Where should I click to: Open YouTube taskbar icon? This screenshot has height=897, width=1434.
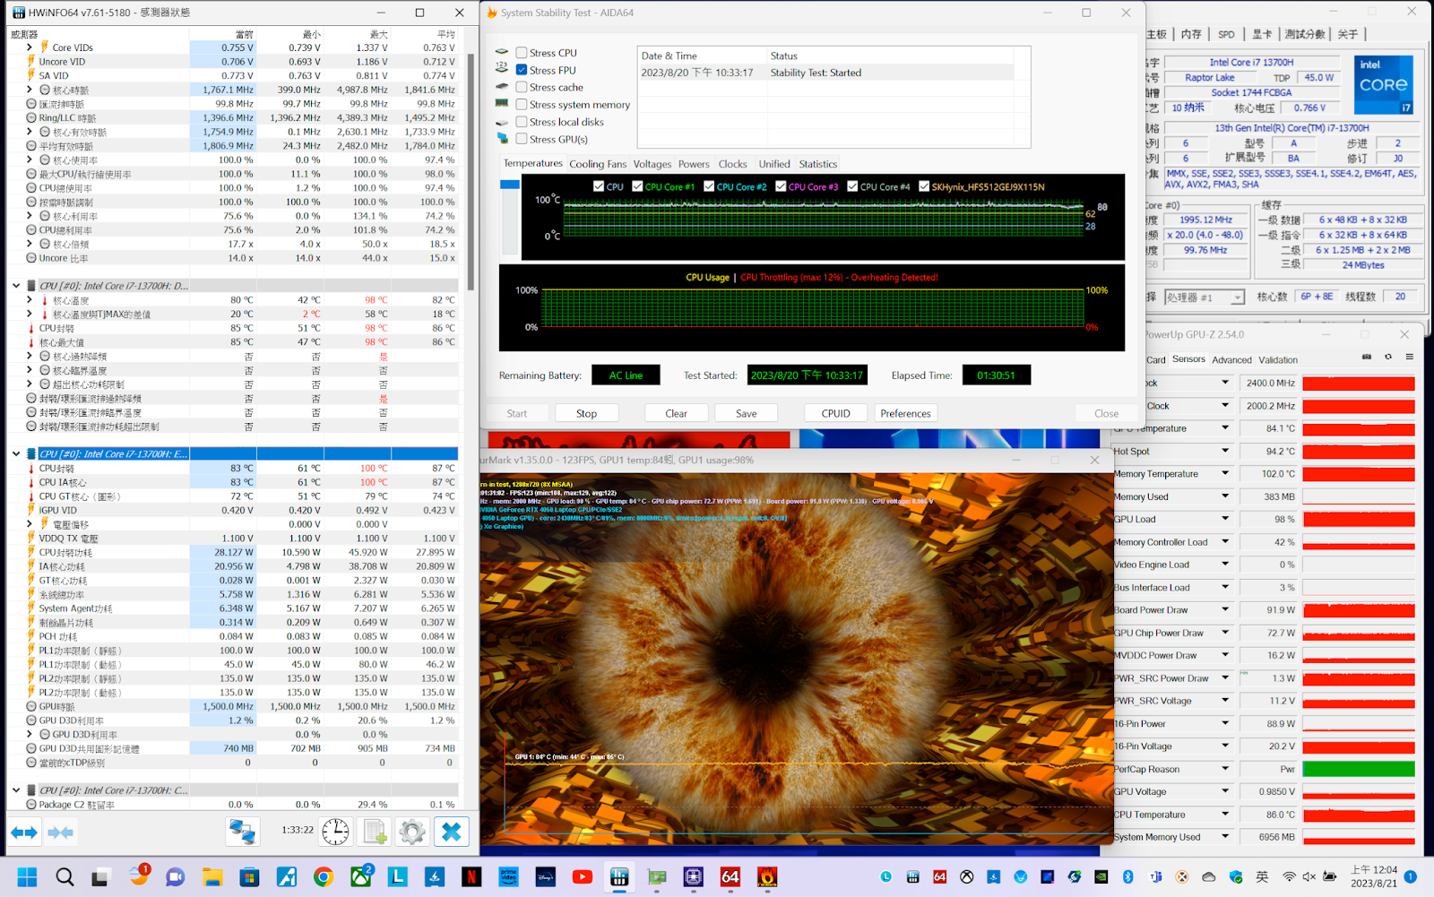click(583, 876)
